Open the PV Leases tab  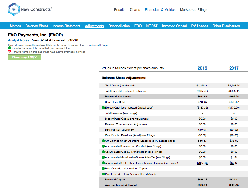tap(200, 26)
